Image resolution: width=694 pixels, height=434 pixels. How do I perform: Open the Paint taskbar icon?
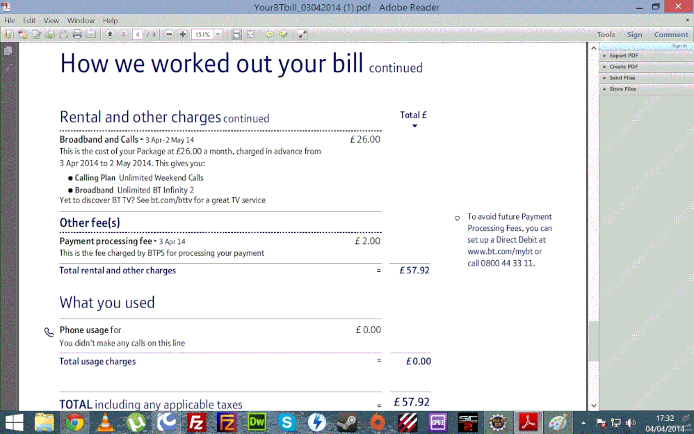click(558, 422)
